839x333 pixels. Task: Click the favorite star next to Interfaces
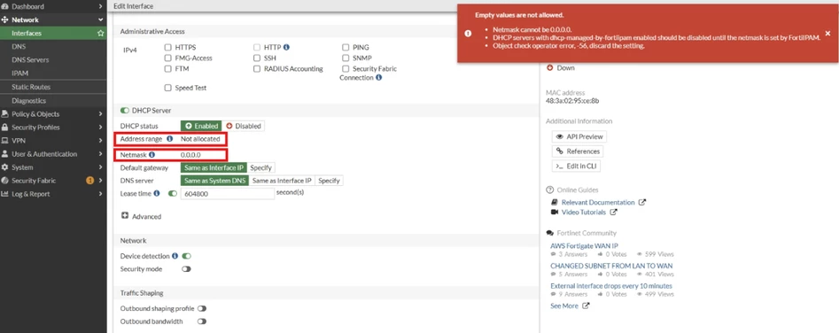[101, 33]
